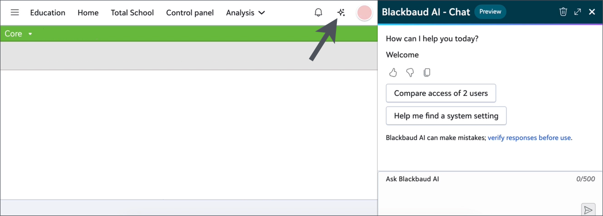
Task: Open the verify responses before use link
Action: pyautogui.click(x=529, y=138)
